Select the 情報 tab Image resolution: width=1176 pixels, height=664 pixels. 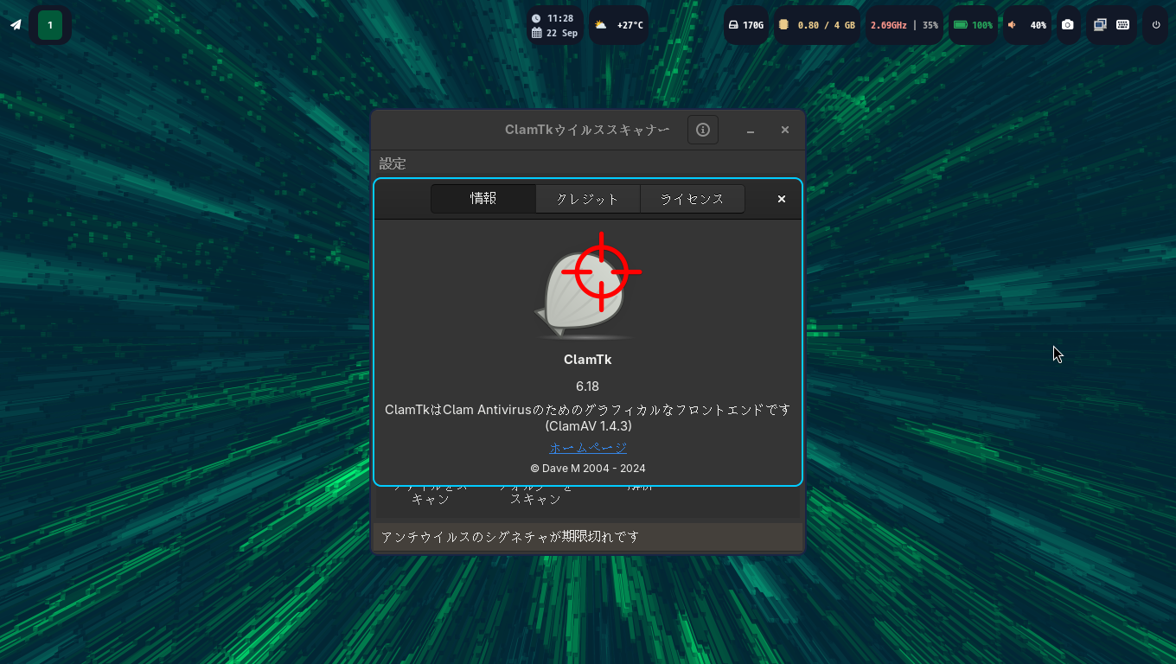(x=483, y=199)
